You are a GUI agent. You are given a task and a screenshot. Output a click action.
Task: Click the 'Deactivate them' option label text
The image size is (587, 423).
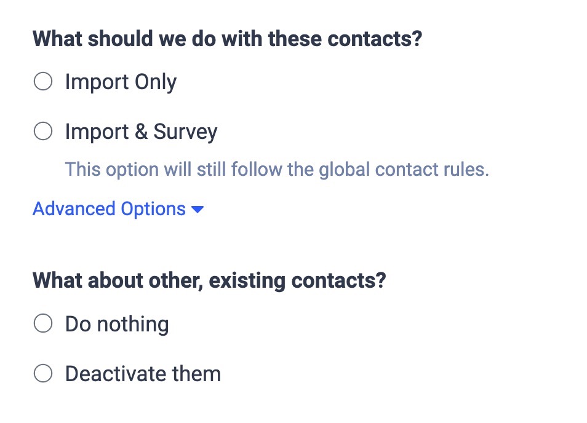point(143,373)
